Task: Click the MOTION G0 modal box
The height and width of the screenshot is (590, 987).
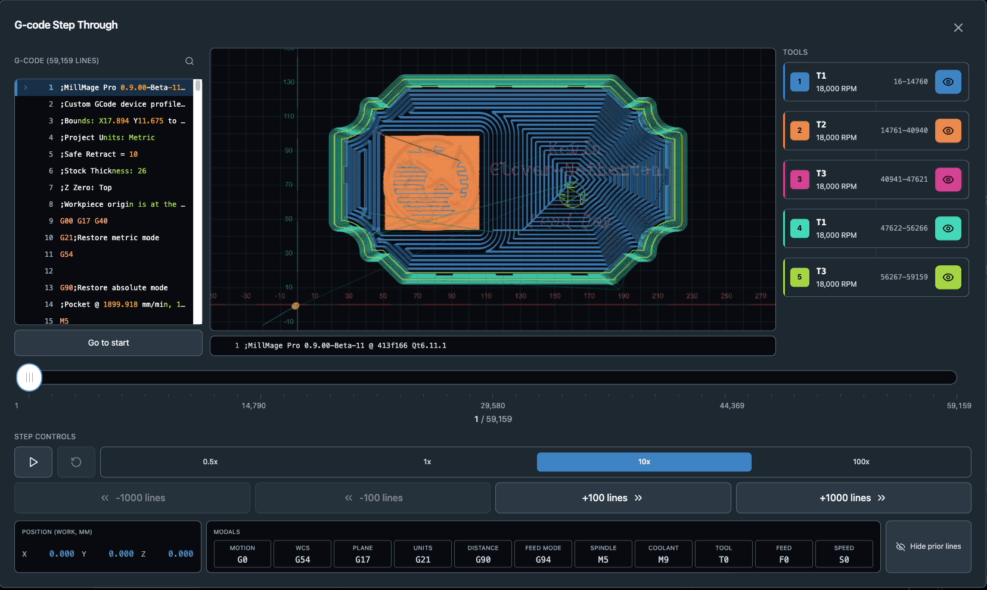Action: point(243,554)
